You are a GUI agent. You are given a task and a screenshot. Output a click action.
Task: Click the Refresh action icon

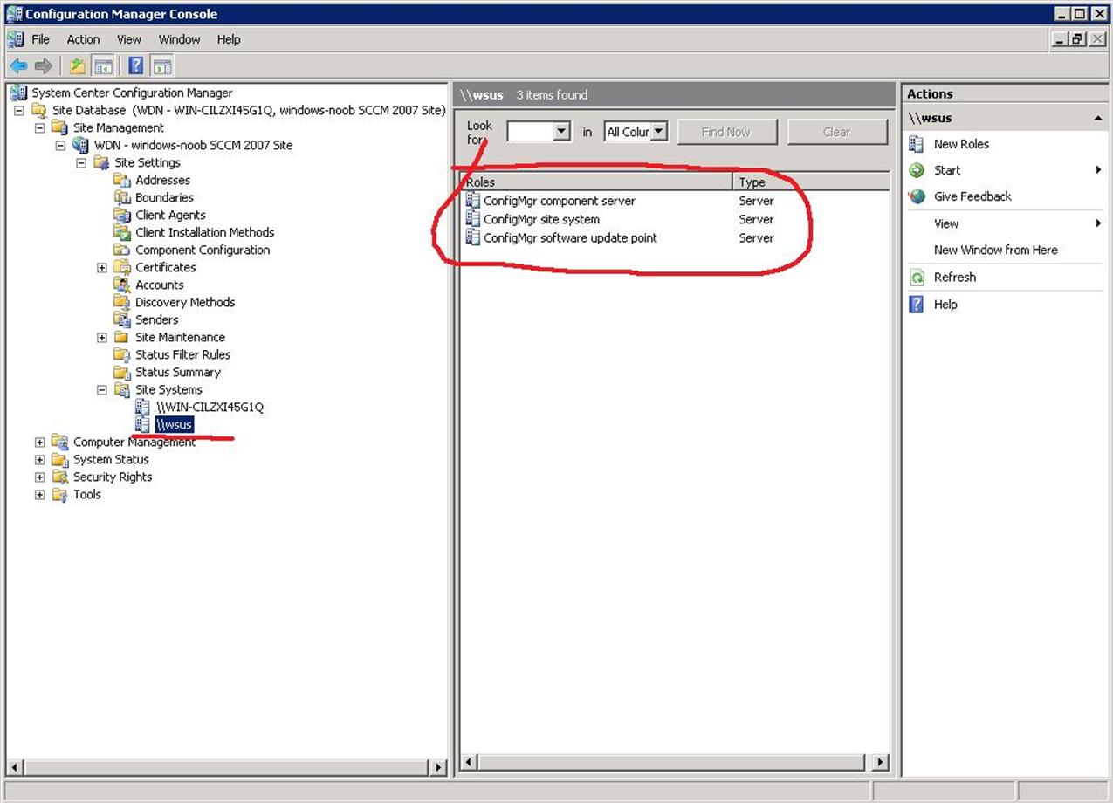coord(917,278)
